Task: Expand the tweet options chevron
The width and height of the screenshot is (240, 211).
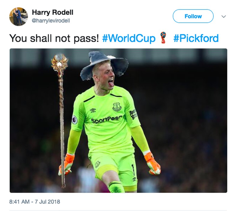Action: (x=223, y=16)
